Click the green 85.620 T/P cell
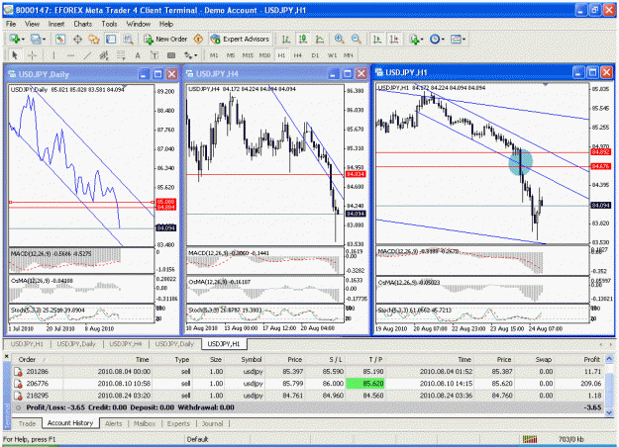 365,384
